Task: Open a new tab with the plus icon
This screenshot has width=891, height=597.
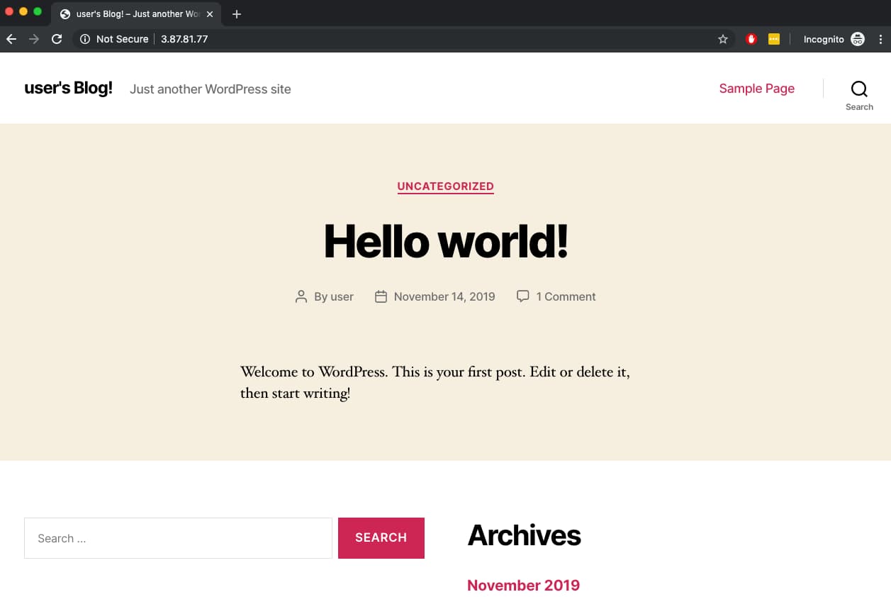Action: click(x=237, y=14)
